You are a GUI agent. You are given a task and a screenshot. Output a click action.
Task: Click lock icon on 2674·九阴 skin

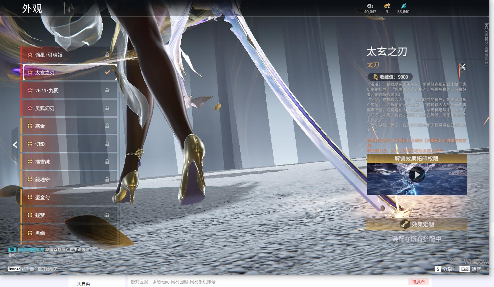[x=107, y=90]
